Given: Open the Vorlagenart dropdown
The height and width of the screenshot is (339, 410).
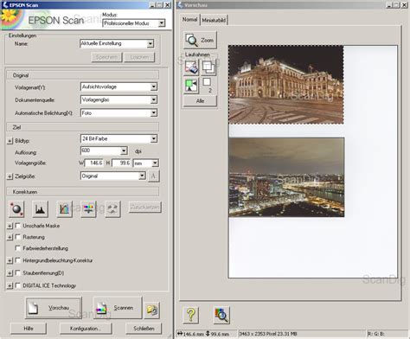Looking at the screenshot, I should (154, 86).
